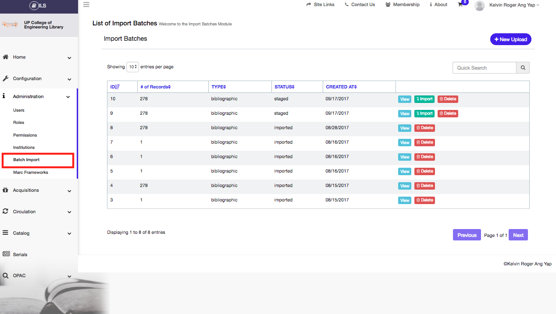
Task: Click the hamburger menu icon at top
Action: click(x=86, y=5)
